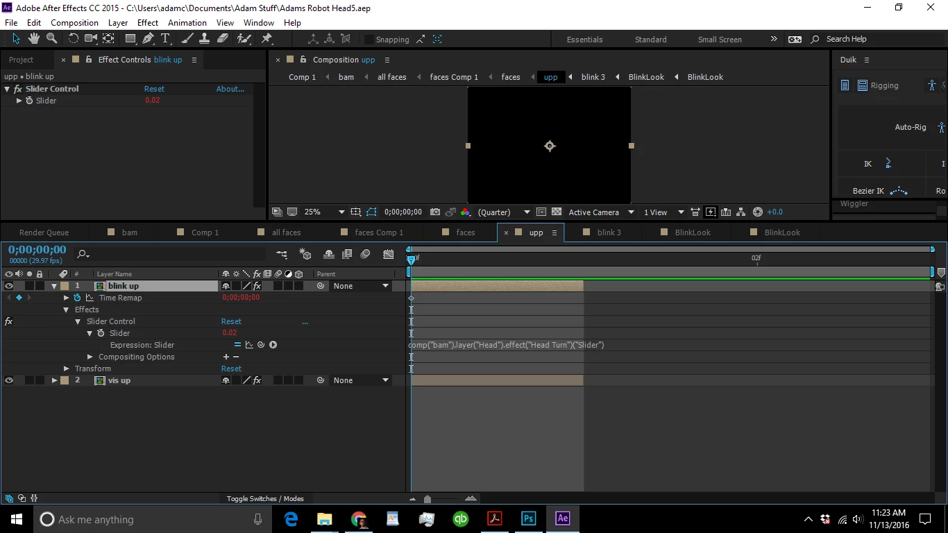
Task: Hide the vis up layer eye
Action: (9, 380)
